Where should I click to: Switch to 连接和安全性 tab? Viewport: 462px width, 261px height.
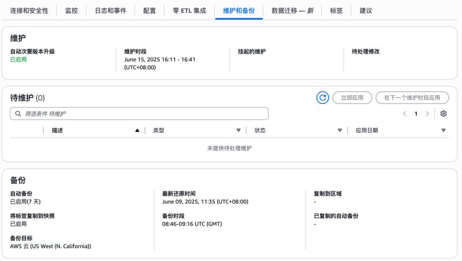(29, 10)
